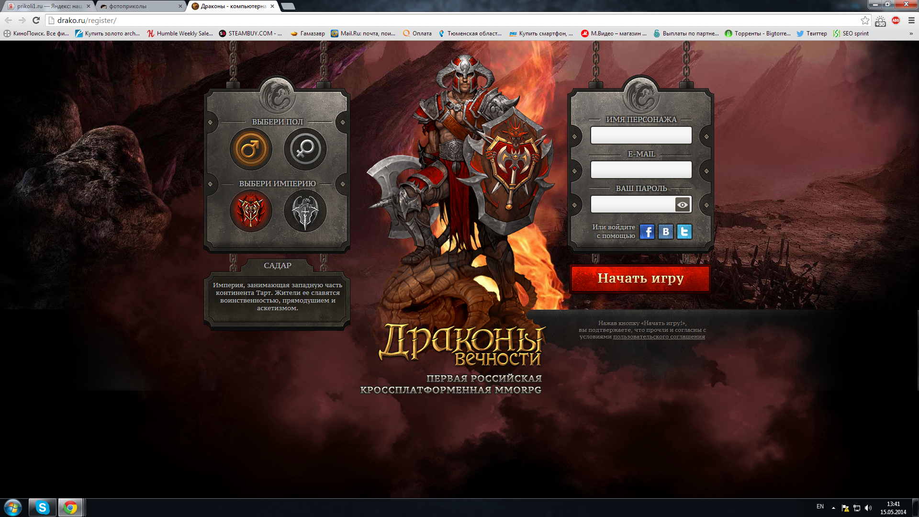Expand the hidden bookmarks chevron
Screen dimensions: 919x517
click(x=911, y=34)
